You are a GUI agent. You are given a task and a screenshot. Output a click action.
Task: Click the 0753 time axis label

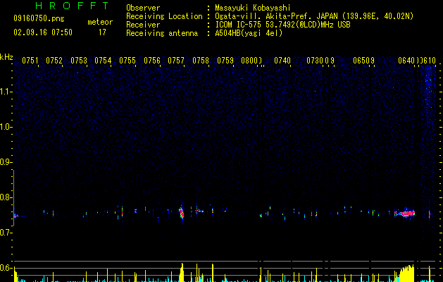[x=79, y=61]
